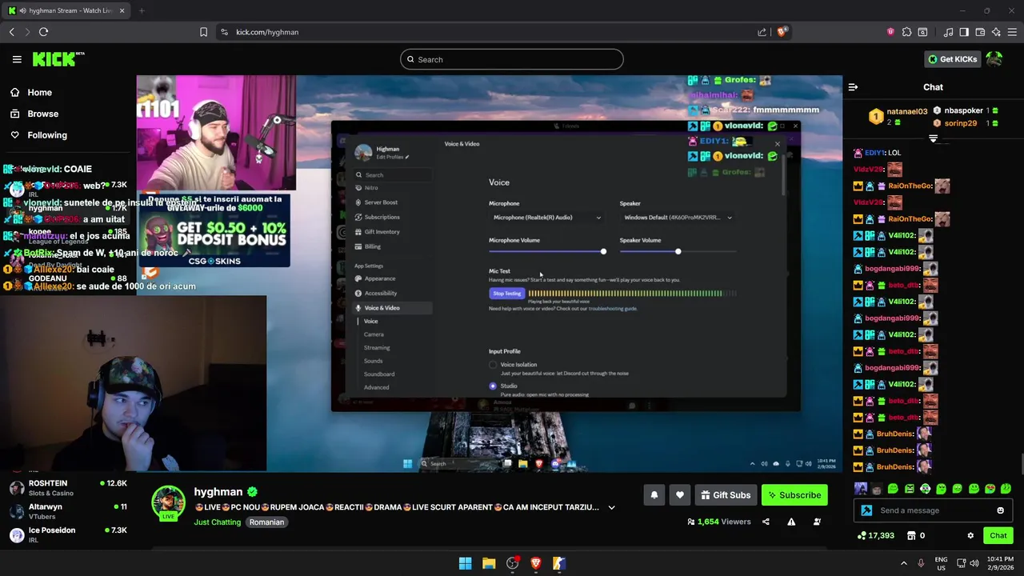The image size is (1024, 576).
Task: Send message with green Chat button
Action: 998,536
